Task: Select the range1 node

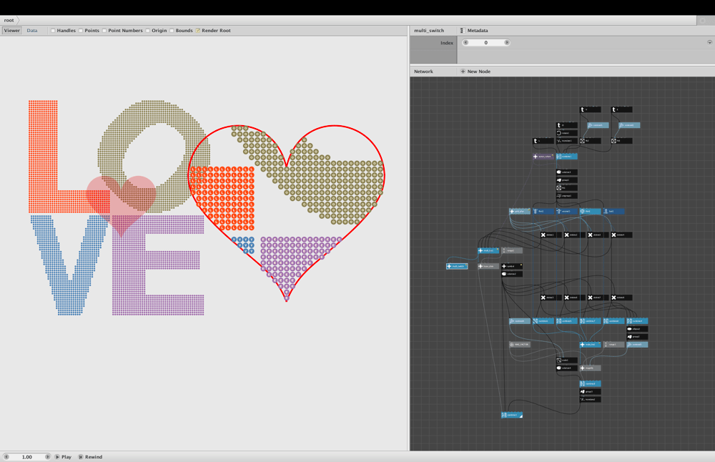Action: (613, 344)
